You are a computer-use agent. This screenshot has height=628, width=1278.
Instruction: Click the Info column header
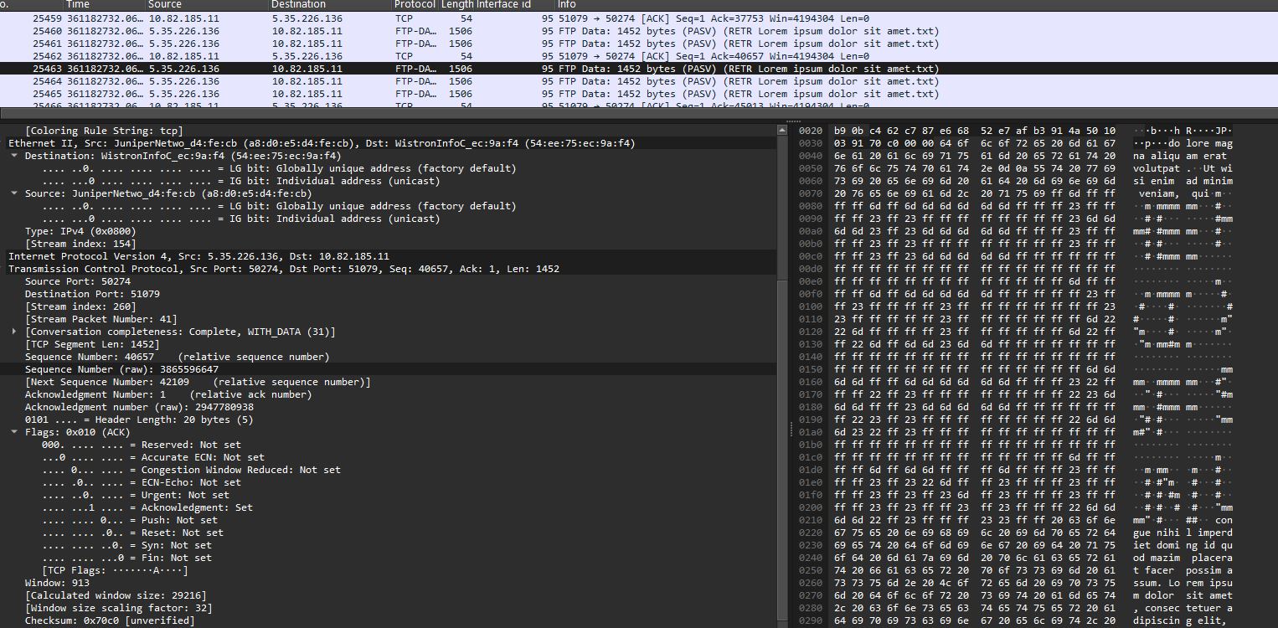[x=916, y=5]
